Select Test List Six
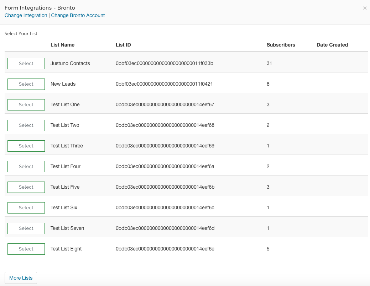The width and height of the screenshot is (370, 286). point(26,207)
